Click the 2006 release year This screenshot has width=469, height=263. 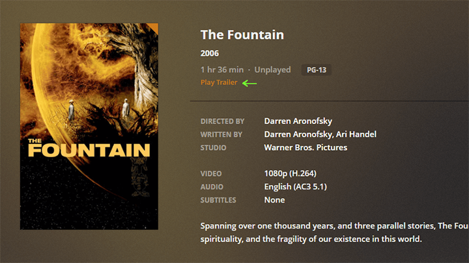click(x=209, y=53)
